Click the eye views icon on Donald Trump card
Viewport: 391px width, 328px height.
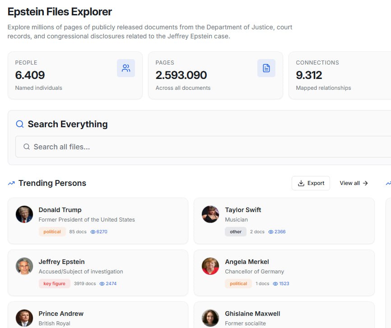coord(93,232)
